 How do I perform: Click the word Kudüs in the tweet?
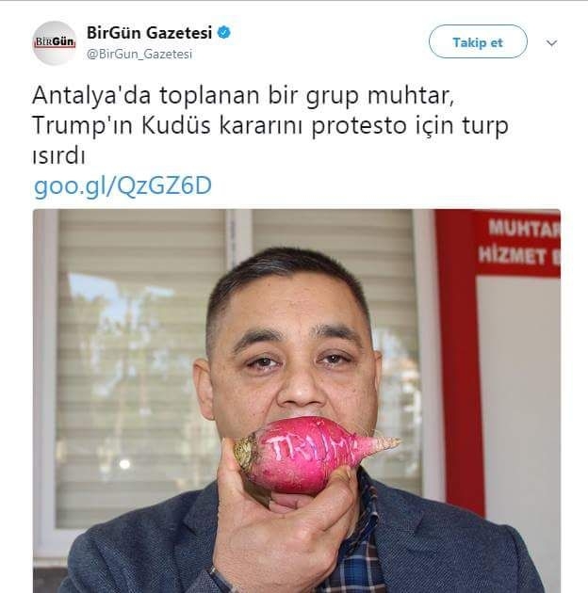[176, 126]
